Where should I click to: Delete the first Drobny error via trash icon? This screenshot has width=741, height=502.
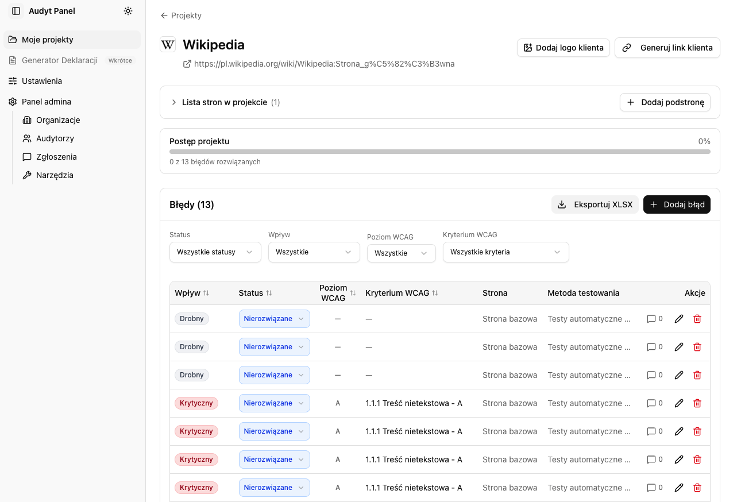[697, 319]
